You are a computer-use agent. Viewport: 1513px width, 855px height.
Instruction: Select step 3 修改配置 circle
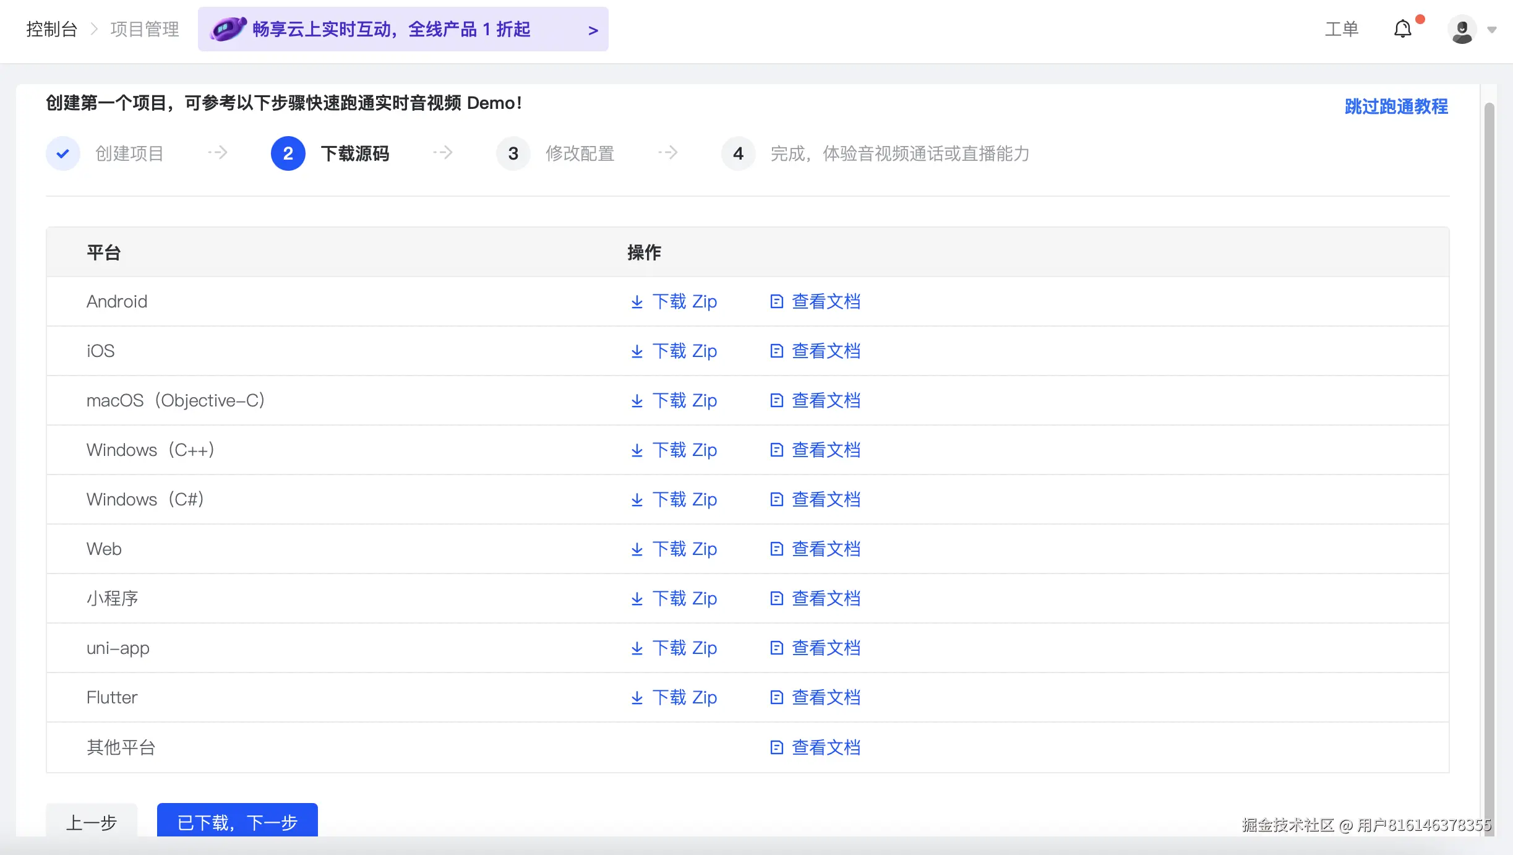tap(513, 153)
